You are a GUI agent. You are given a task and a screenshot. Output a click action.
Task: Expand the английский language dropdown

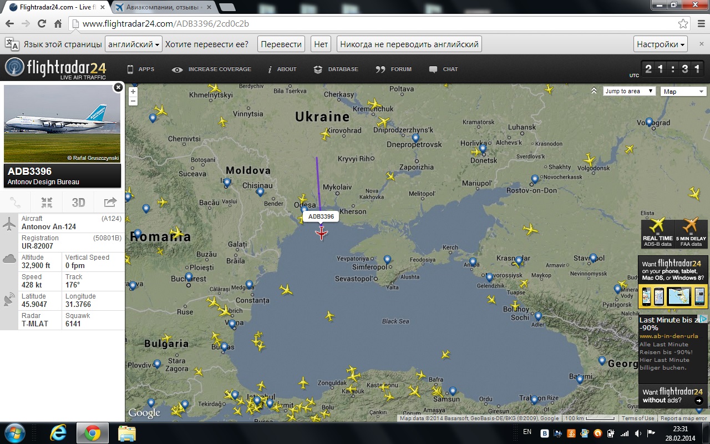134,44
